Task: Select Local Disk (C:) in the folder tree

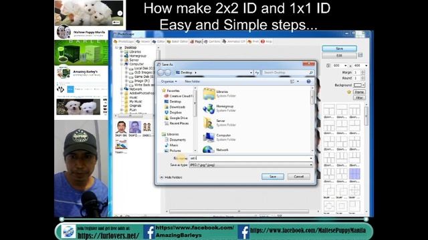Action: [x=144, y=68]
